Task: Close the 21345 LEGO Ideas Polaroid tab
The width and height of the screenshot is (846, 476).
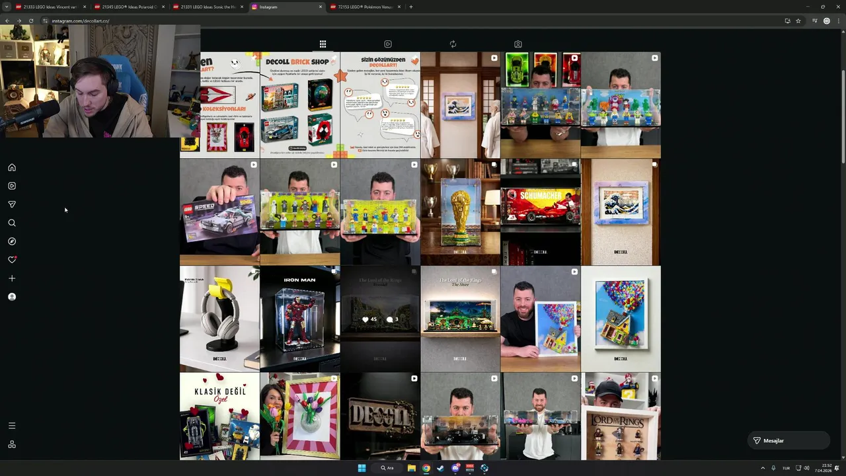Action: [x=163, y=7]
